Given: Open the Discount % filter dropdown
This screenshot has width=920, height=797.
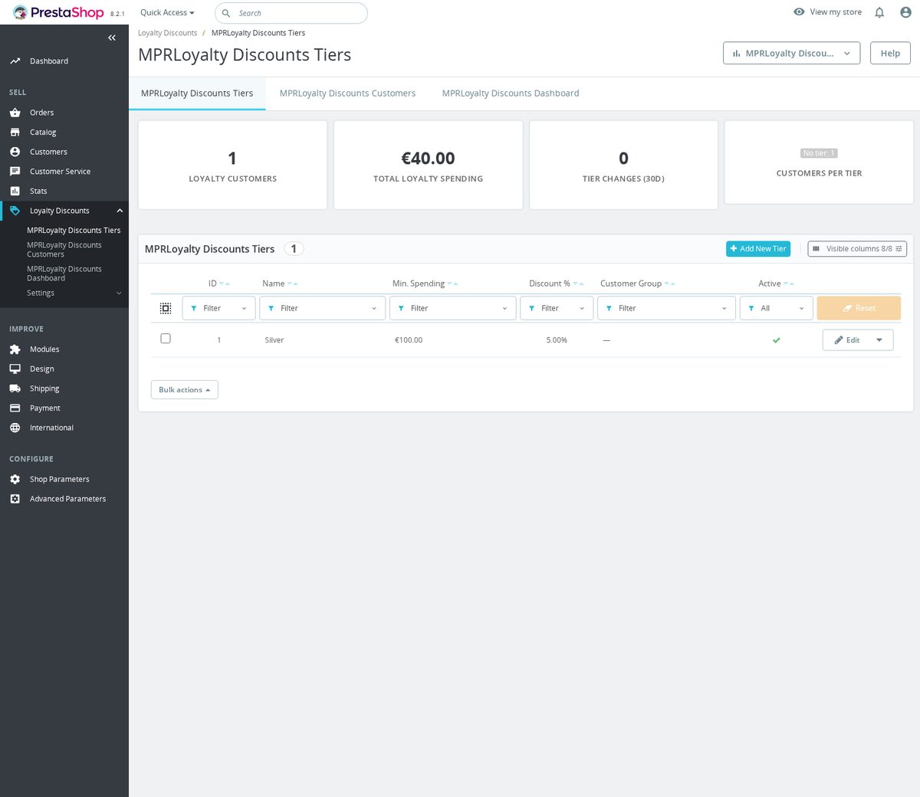Looking at the screenshot, I should click(x=557, y=308).
